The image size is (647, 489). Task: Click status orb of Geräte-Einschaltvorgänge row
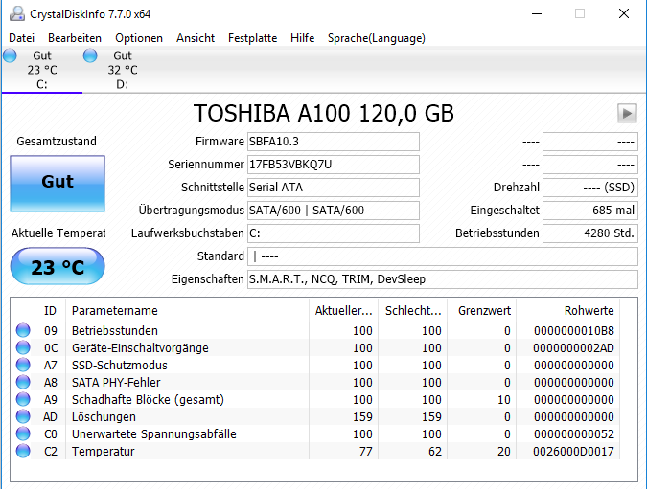click(23, 347)
